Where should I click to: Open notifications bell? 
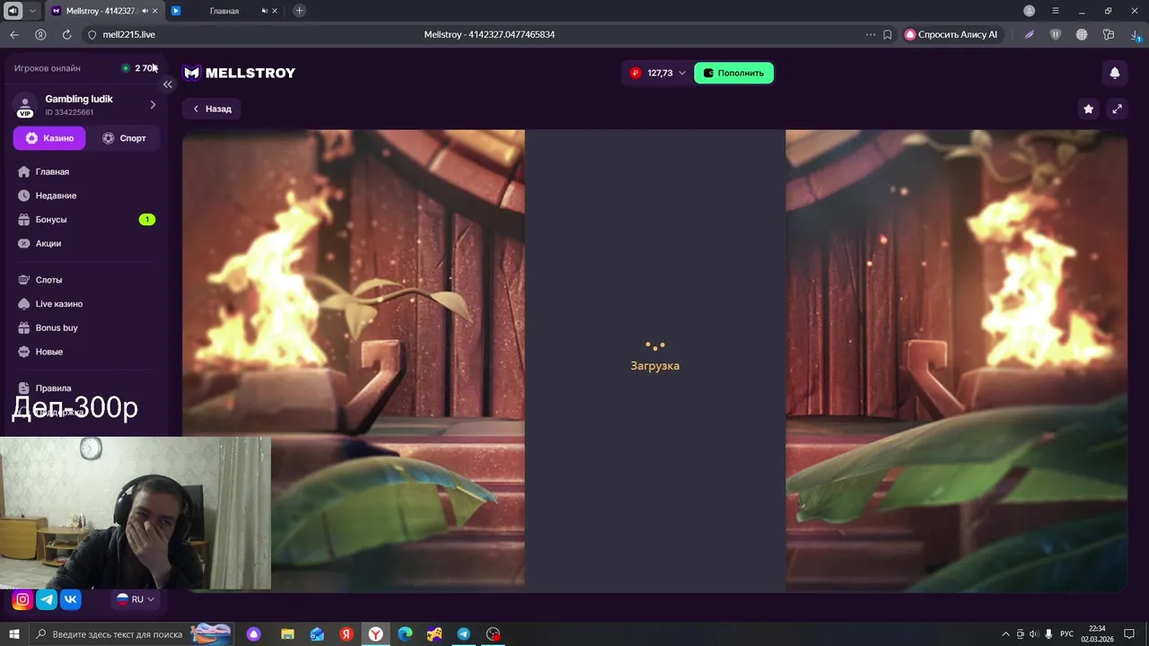tap(1114, 73)
